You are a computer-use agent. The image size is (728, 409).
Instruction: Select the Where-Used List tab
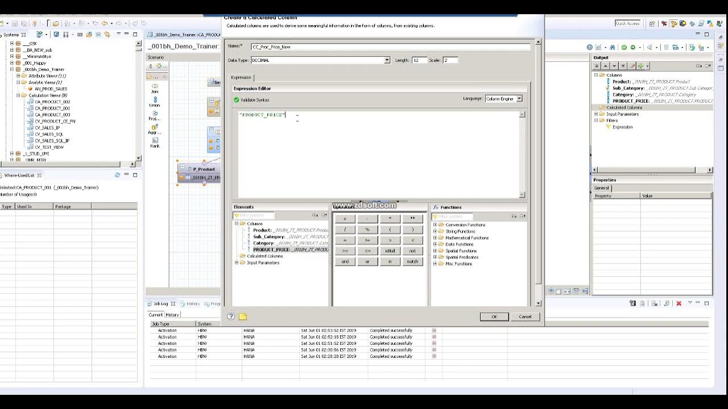(x=19, y=175)
